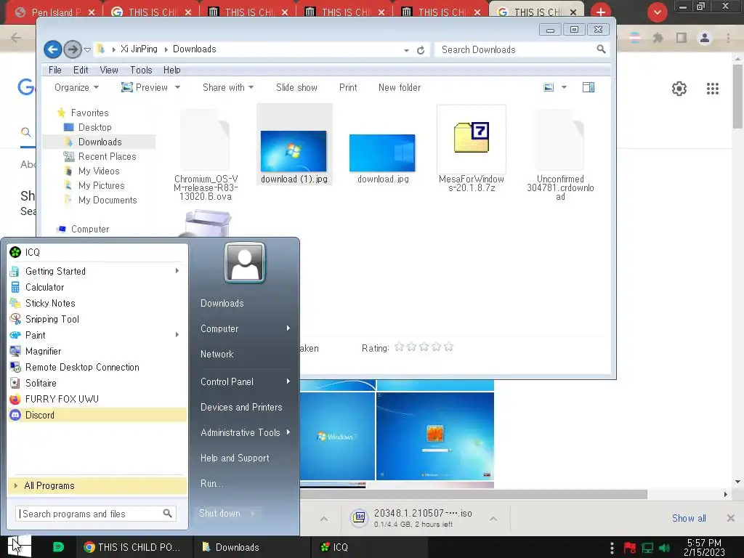
Task: Click the Shut down button
Action: pos(219,514)
